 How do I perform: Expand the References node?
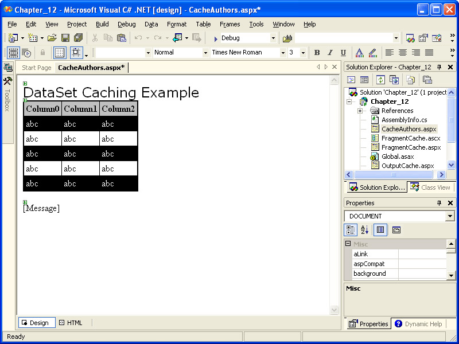(360, 111)
